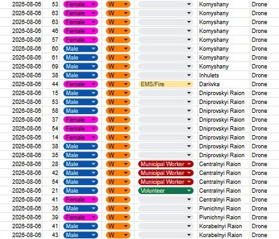Open empty category dropdown in age 15 row

pos(165,93)
